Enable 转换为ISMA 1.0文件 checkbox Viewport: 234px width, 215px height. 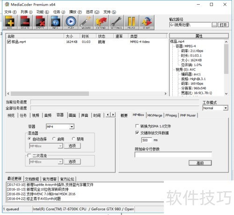pos(137,126)
